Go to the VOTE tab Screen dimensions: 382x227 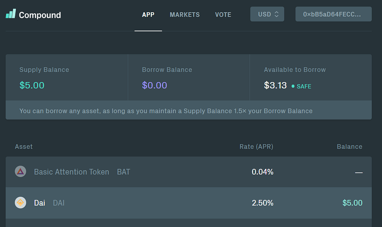pos(223,15)
